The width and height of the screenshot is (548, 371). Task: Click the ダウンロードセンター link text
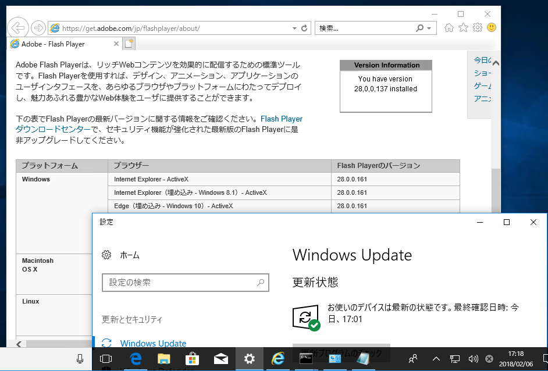point(53,129)
